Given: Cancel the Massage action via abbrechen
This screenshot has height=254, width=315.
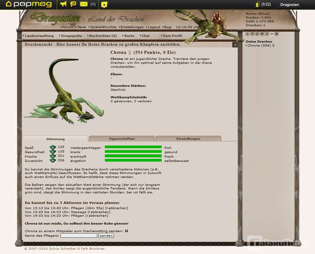Looking at the screenshot, I should [x=99, y=212].
